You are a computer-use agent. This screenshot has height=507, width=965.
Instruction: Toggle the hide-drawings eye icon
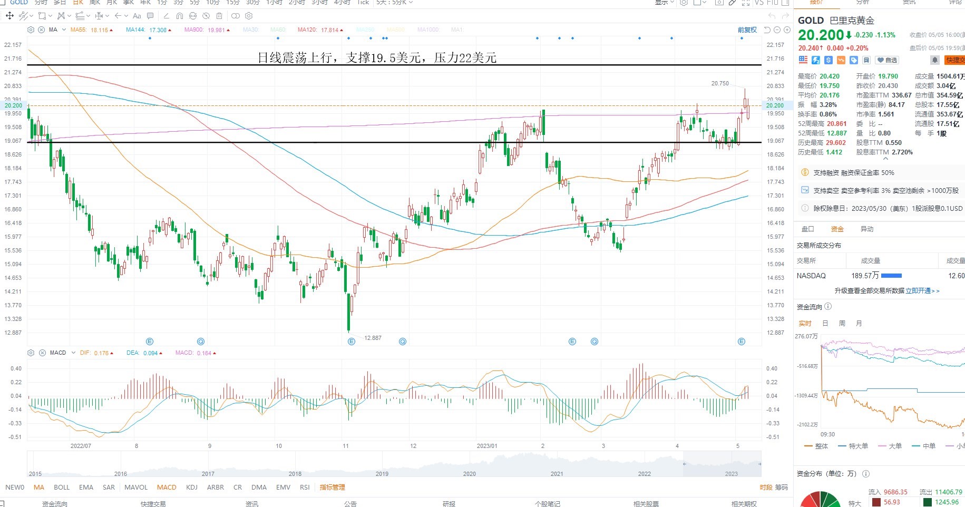[206, 16]
